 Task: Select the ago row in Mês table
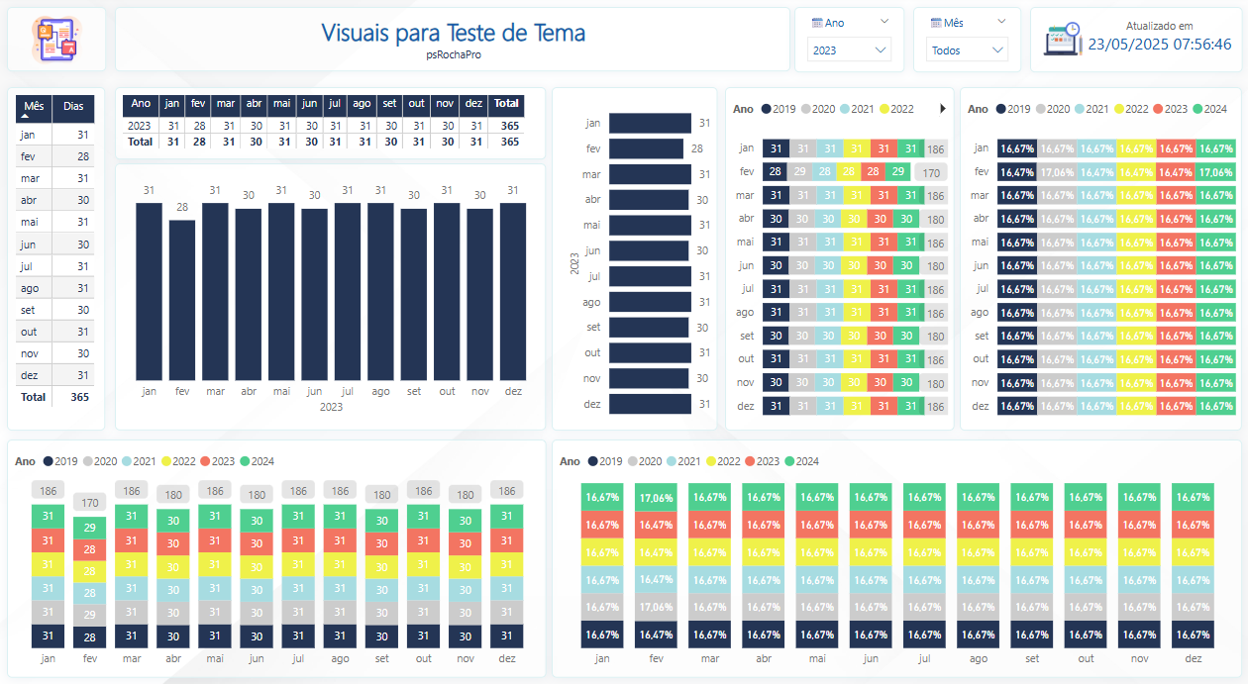[55, 288]
